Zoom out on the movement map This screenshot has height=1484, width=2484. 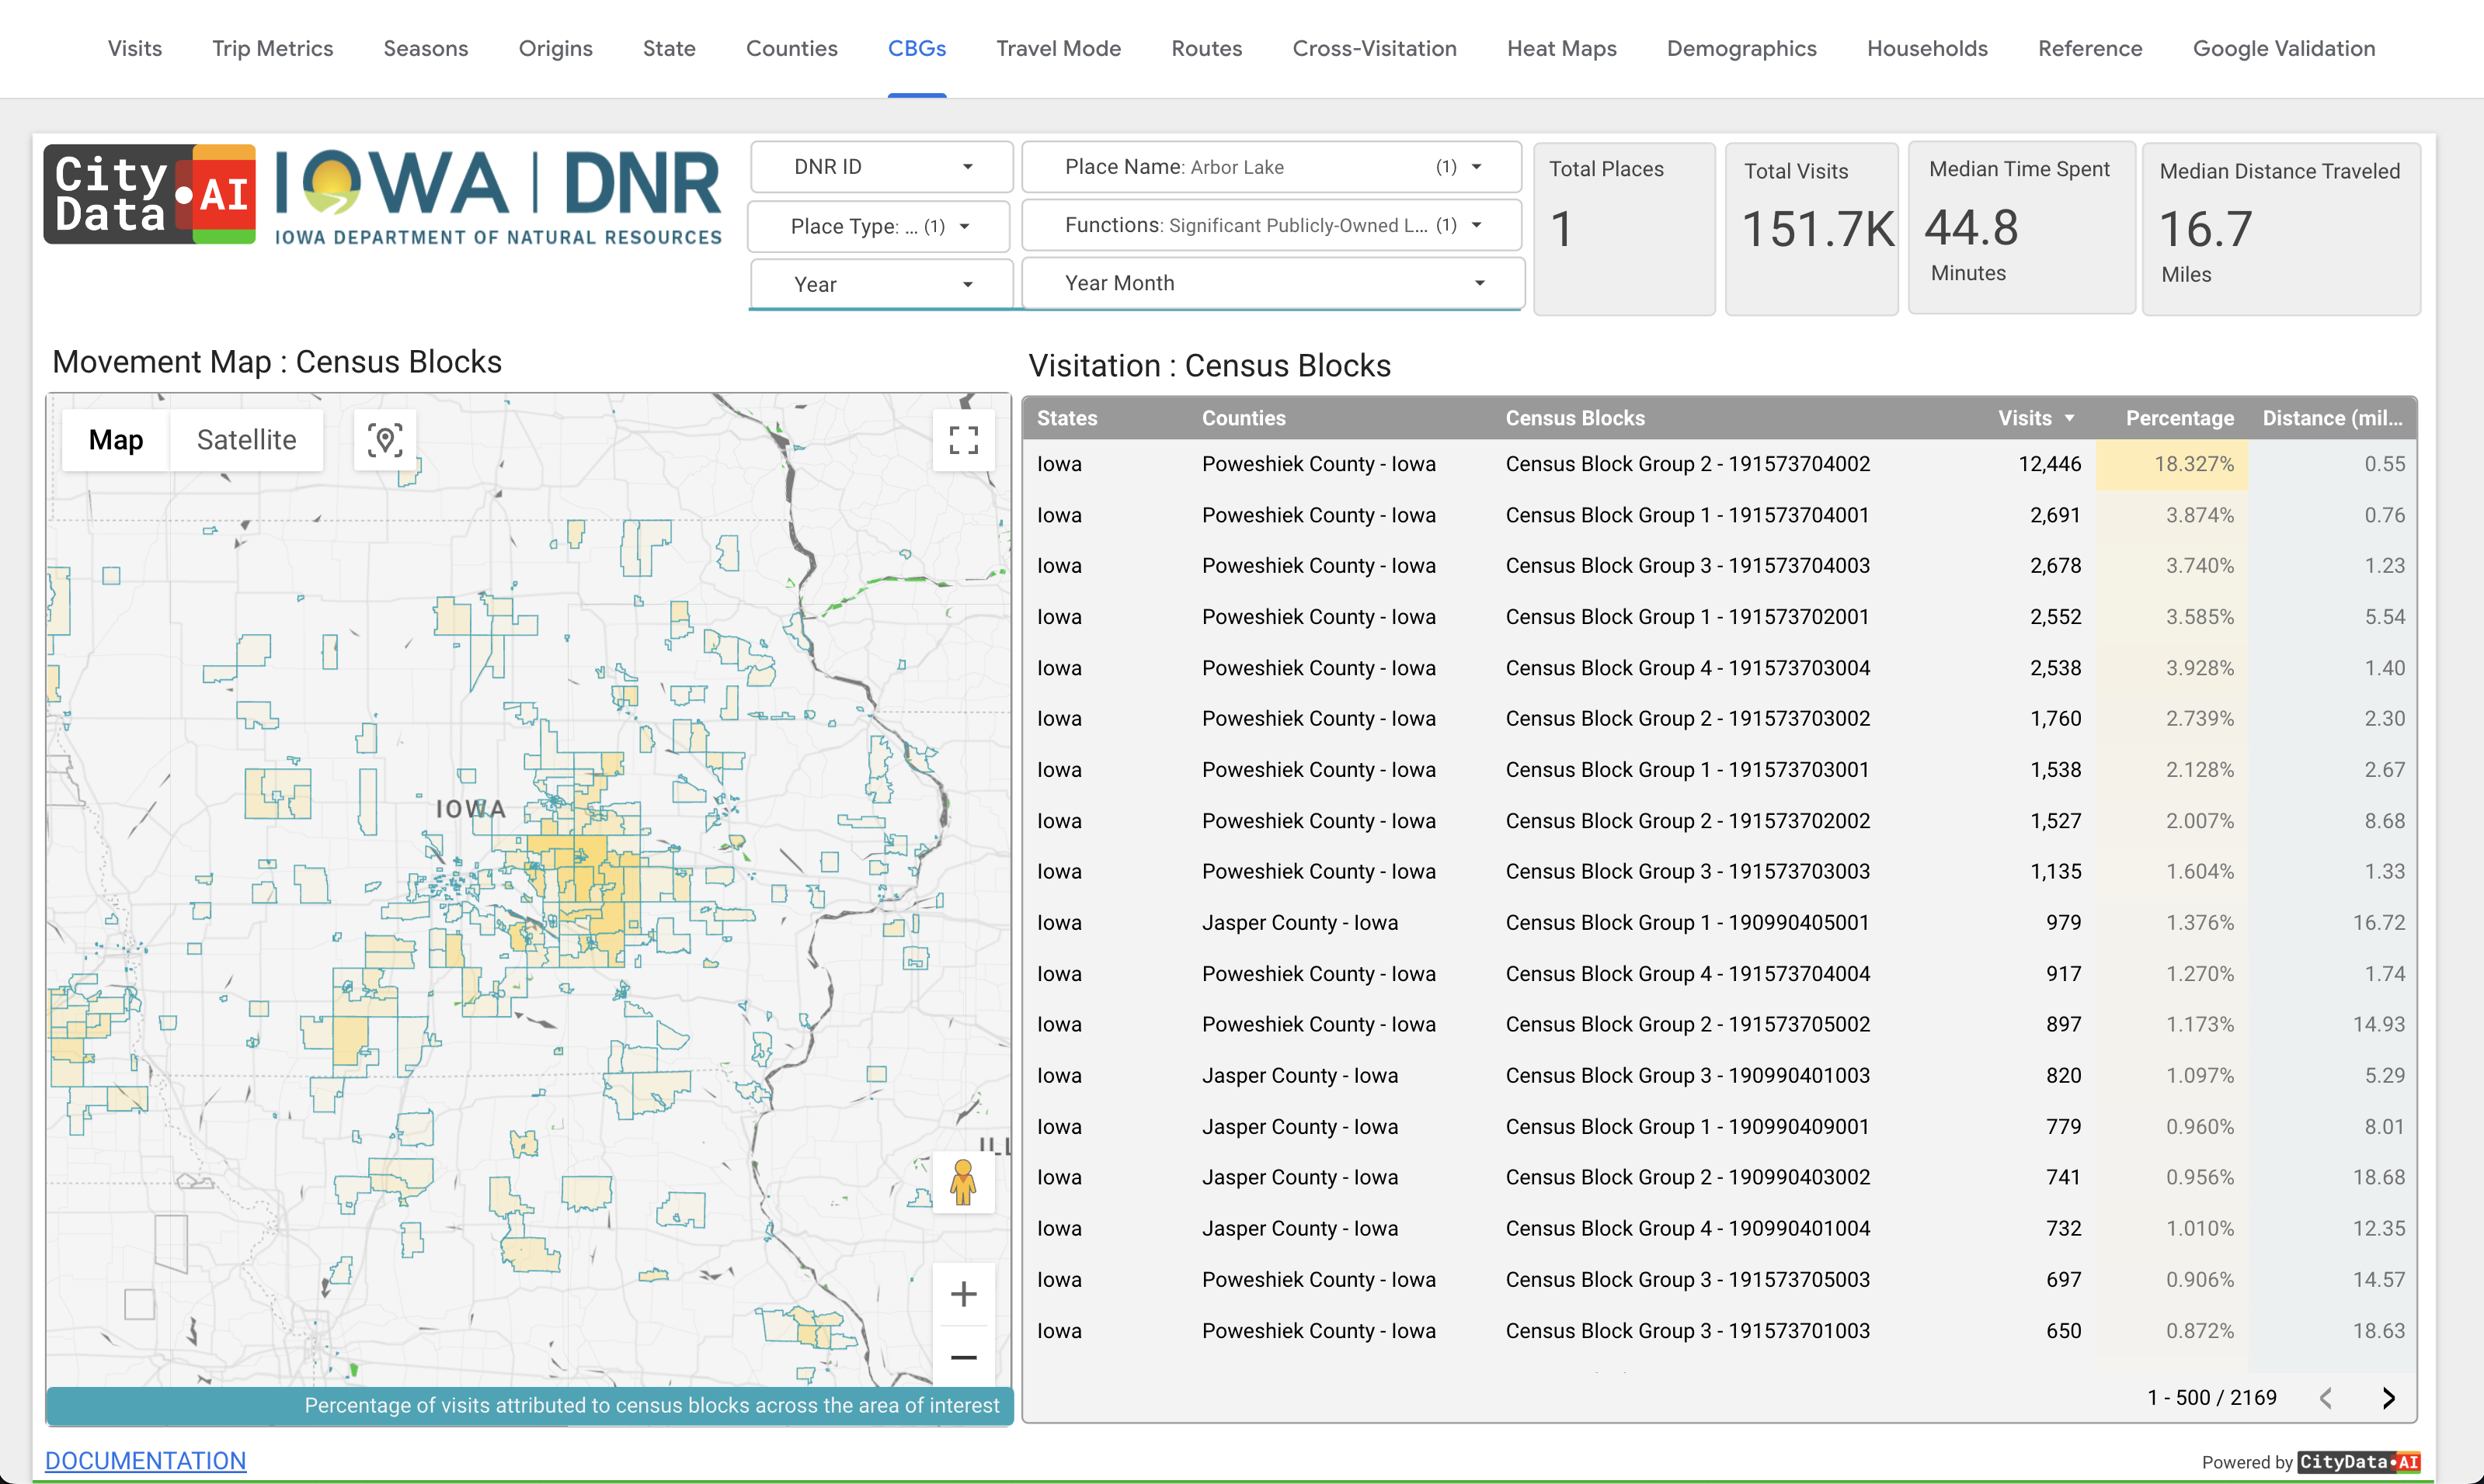click(963, 1357)
